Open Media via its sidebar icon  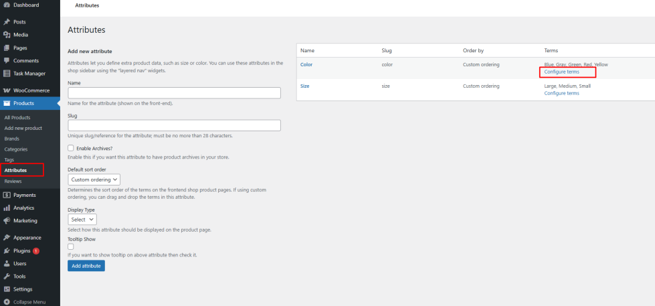pos(7,35)
